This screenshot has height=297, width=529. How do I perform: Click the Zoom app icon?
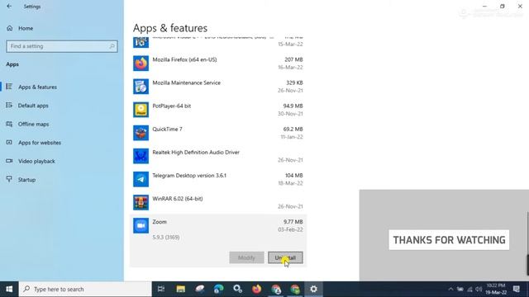pyautogui.click(x=141, y=225)
